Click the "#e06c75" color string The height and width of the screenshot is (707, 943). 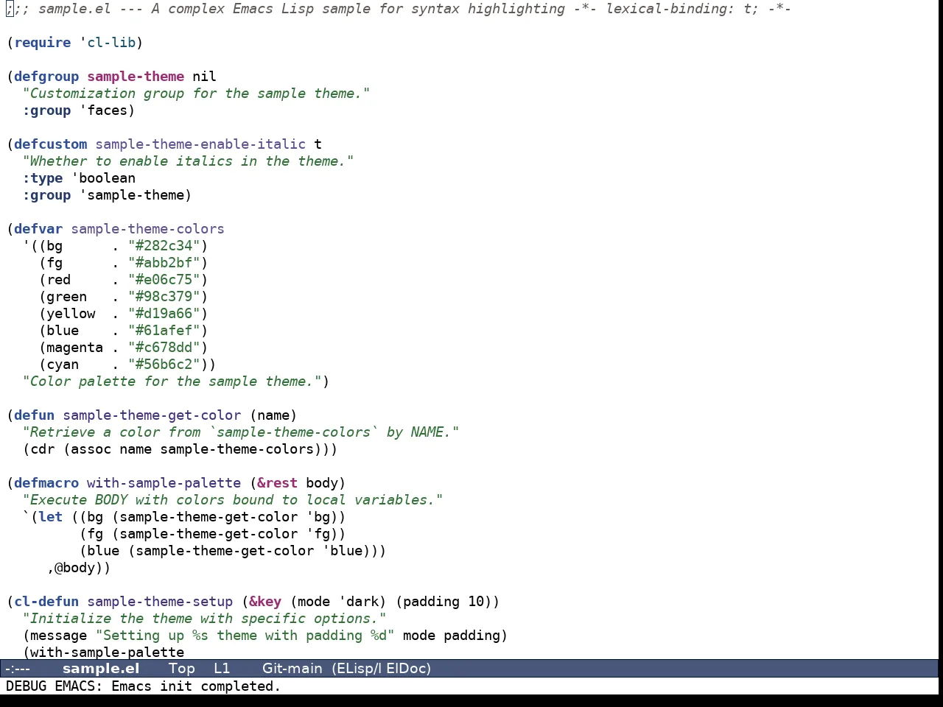coord(164,280)
